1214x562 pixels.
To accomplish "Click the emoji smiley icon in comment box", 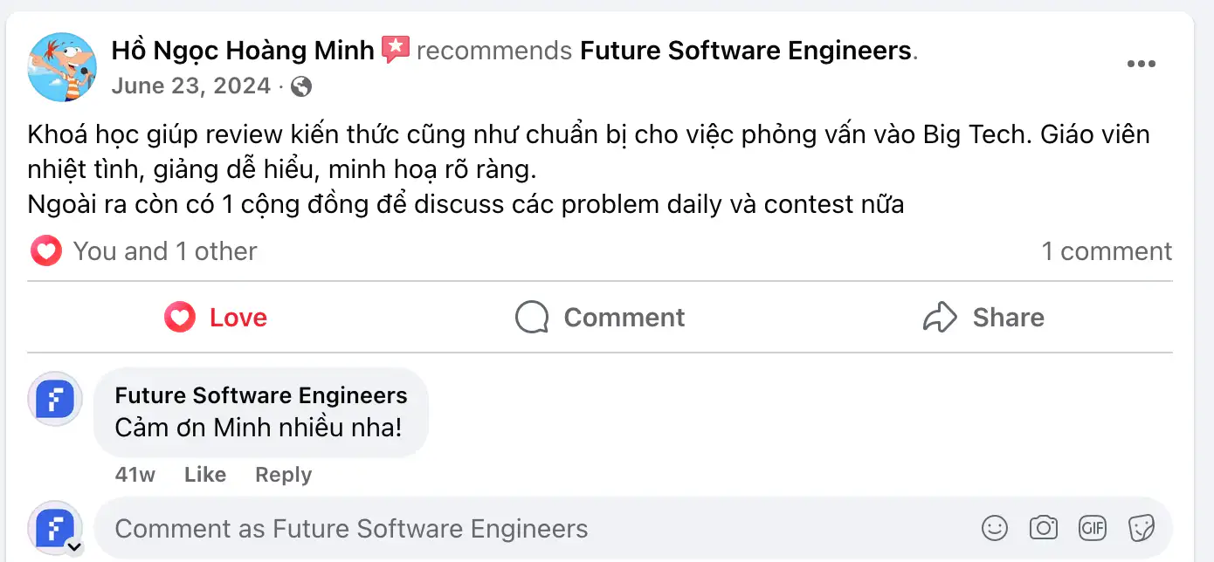I will tap(994, 528).
